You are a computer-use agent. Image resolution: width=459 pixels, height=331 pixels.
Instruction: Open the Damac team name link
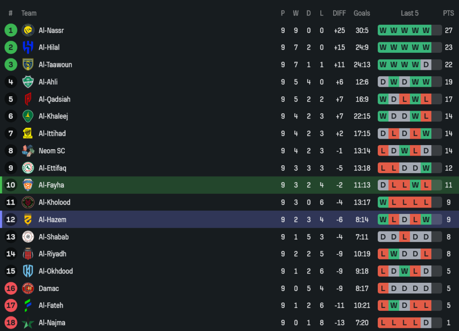coord(49,288)
